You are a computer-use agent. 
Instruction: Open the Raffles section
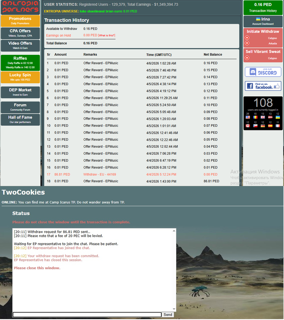point(20,63)
